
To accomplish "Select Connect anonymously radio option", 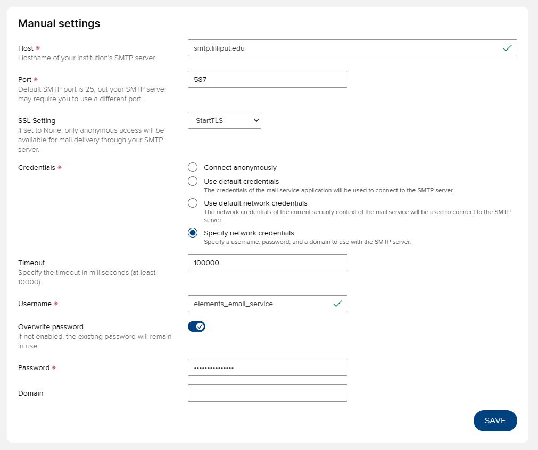I will tap(193, 167).
